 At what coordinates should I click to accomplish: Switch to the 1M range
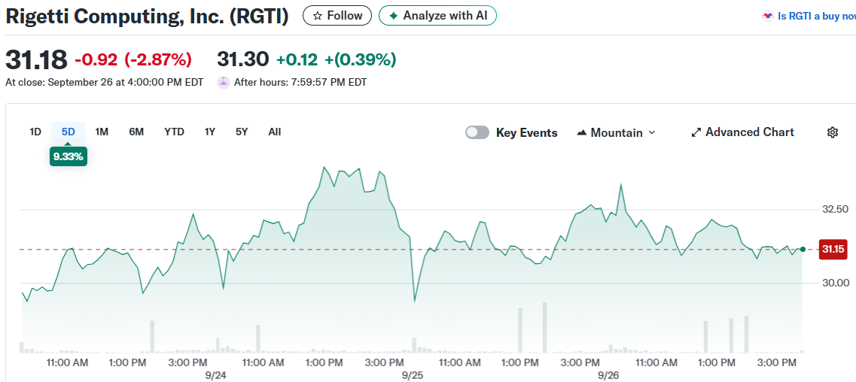pos(102,132)
